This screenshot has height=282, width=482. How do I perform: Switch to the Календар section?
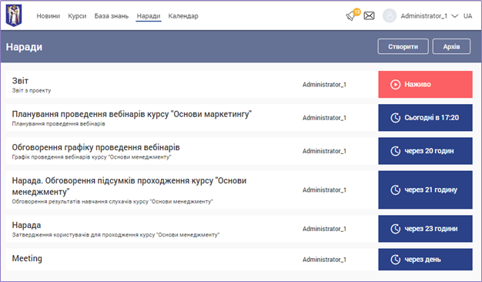coord(183,16)
